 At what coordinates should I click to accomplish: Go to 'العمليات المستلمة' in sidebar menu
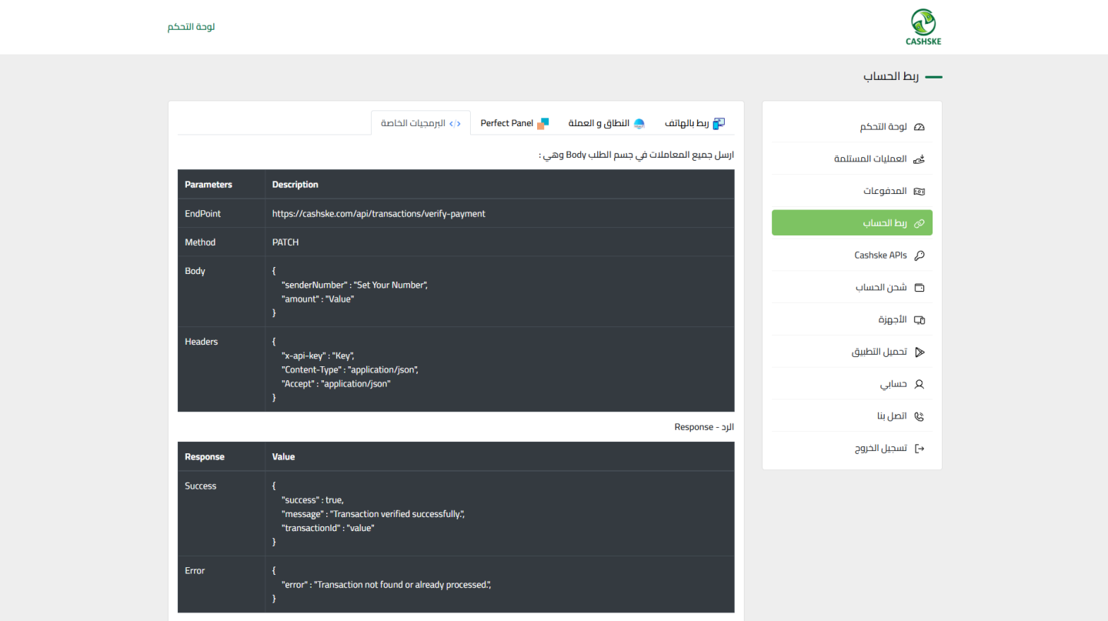[x=870, y=159]
